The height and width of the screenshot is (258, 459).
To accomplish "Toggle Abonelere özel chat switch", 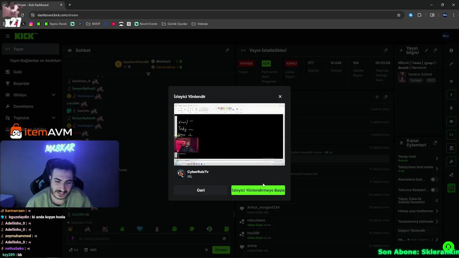I will click(434, 180).
